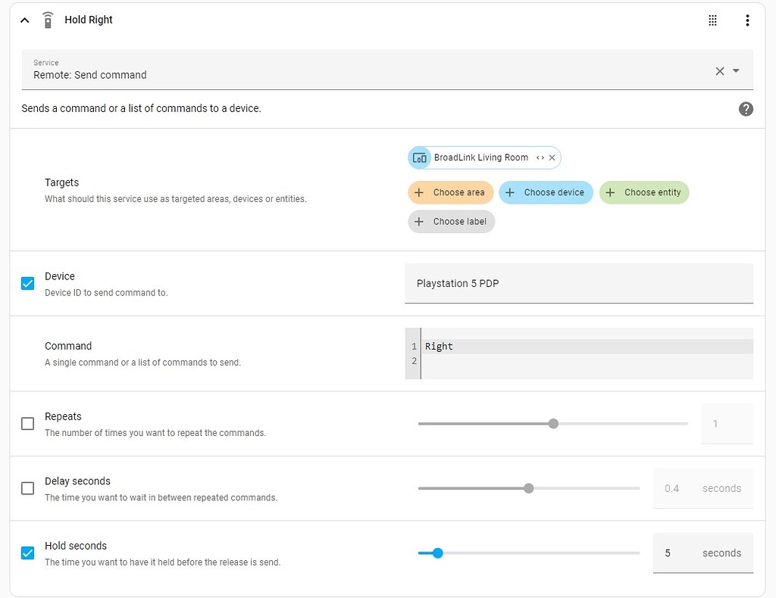Click the grid handle icon top right
Screen dimensions: 776x598
(712, 20)
